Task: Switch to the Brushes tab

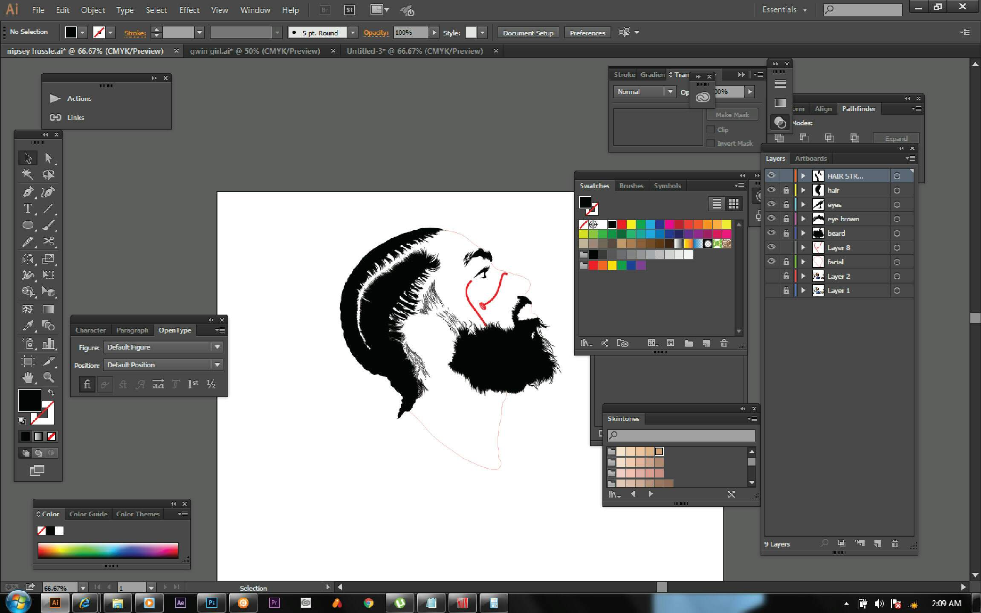Action: (x=631, y=186)
